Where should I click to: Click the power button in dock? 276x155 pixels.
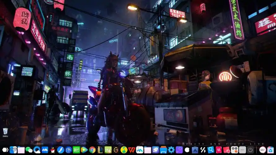tap(250, 150)
